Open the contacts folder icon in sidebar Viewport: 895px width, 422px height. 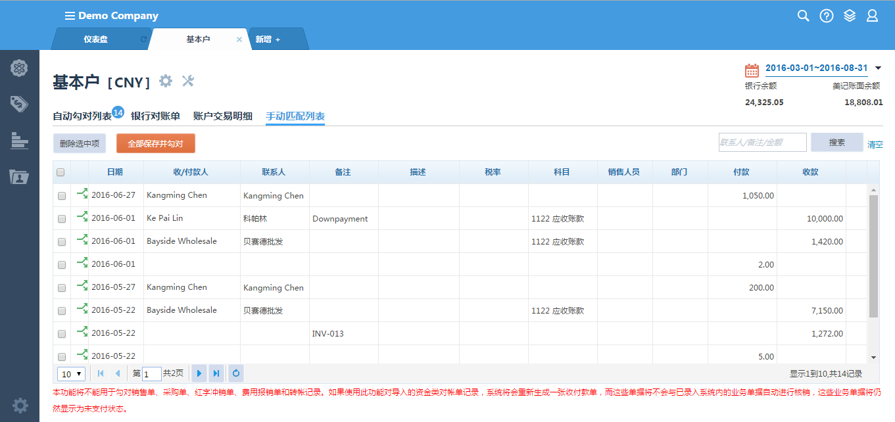(20, 176)
